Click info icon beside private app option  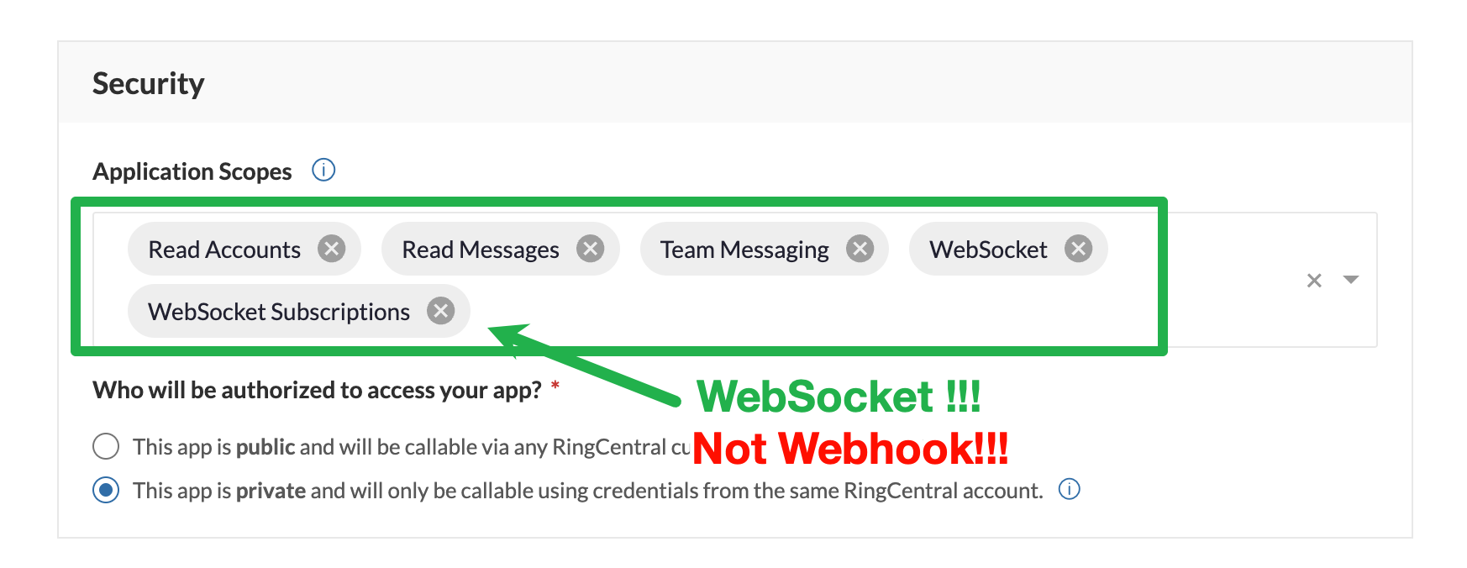tap(1069, 489)
